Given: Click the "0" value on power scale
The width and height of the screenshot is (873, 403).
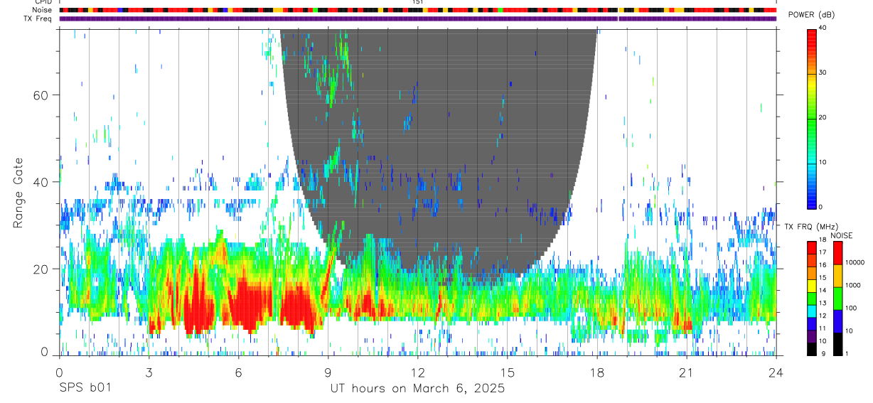Looking at the screenshot, I should pyautogui.click(x=822, y=207).
